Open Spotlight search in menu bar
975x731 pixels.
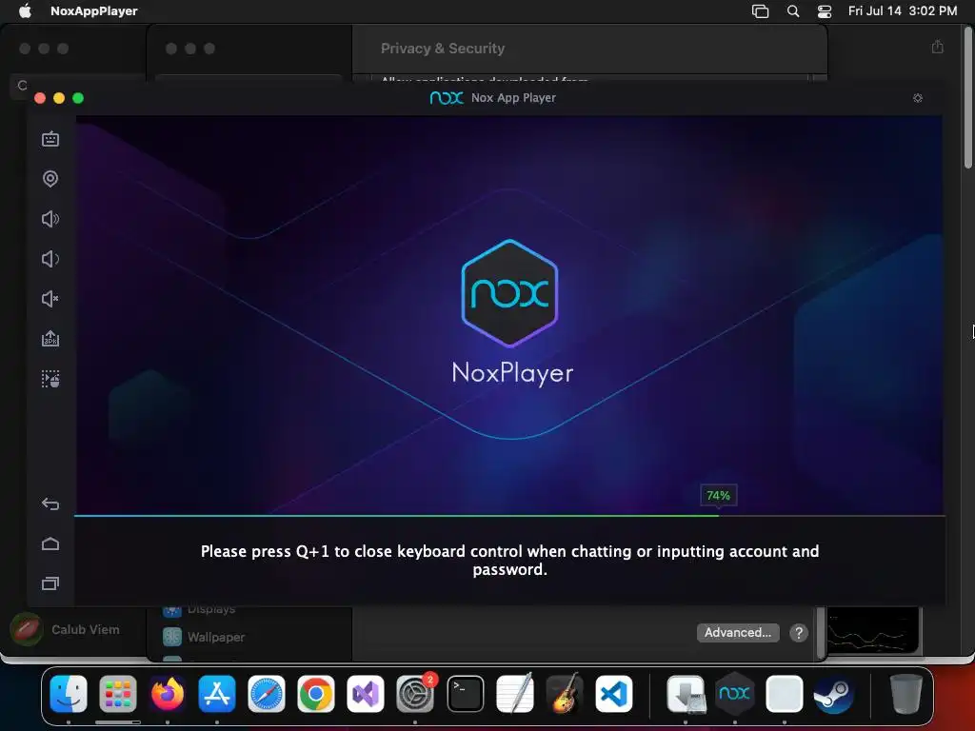(793, 10)
